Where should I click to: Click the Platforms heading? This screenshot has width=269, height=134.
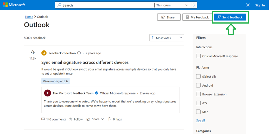(203, 68)
